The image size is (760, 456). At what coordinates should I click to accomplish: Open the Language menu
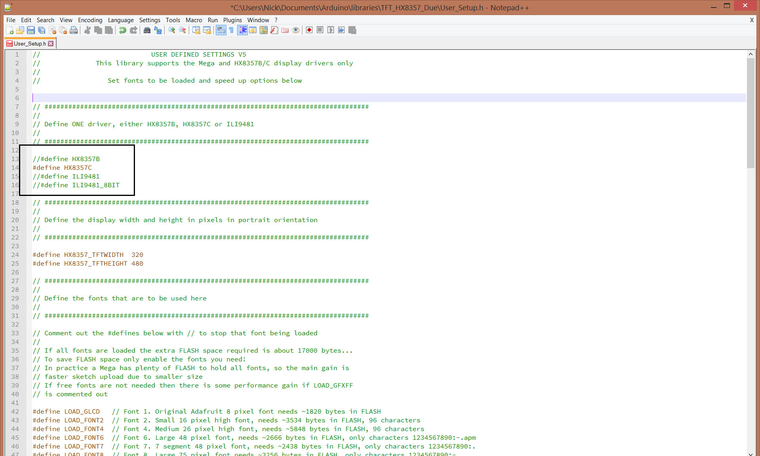coord(121,20)
